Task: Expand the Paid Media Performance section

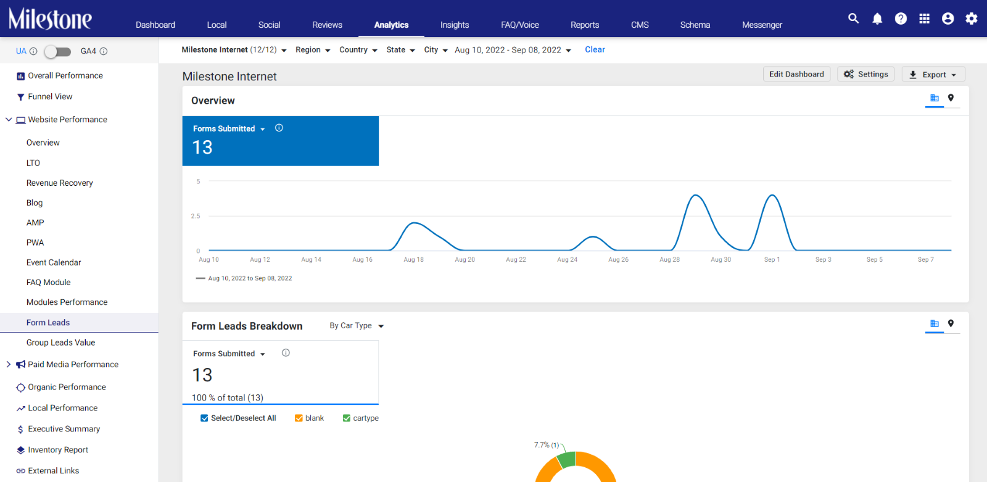Action: click(9, 364)
